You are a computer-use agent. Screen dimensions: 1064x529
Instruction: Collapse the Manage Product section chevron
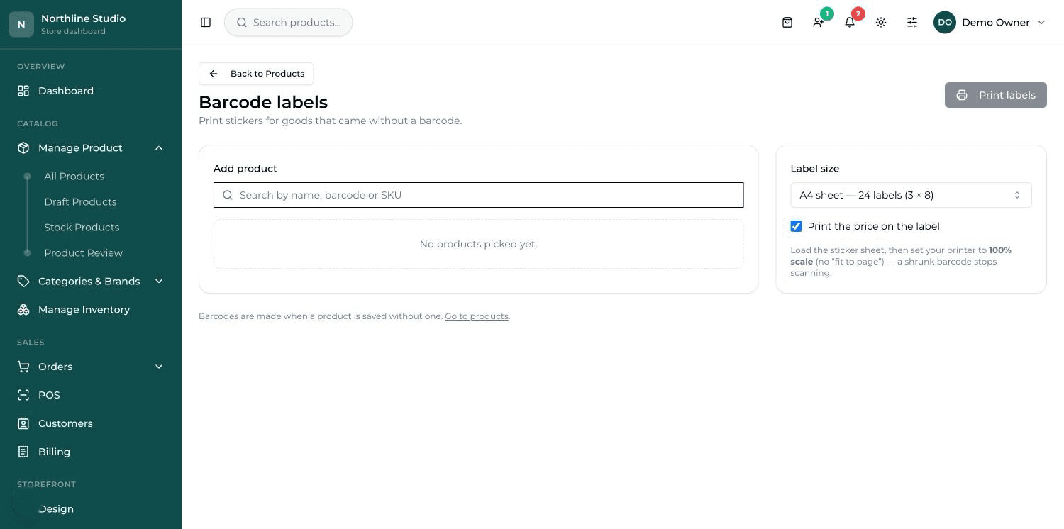point(159,147)
